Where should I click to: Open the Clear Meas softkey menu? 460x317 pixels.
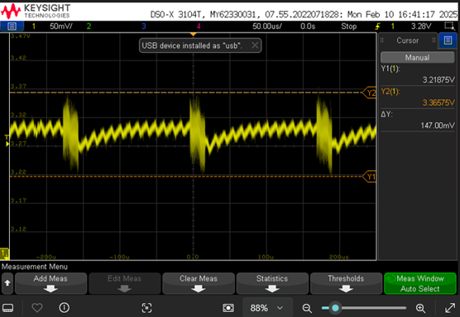(199, 283)
